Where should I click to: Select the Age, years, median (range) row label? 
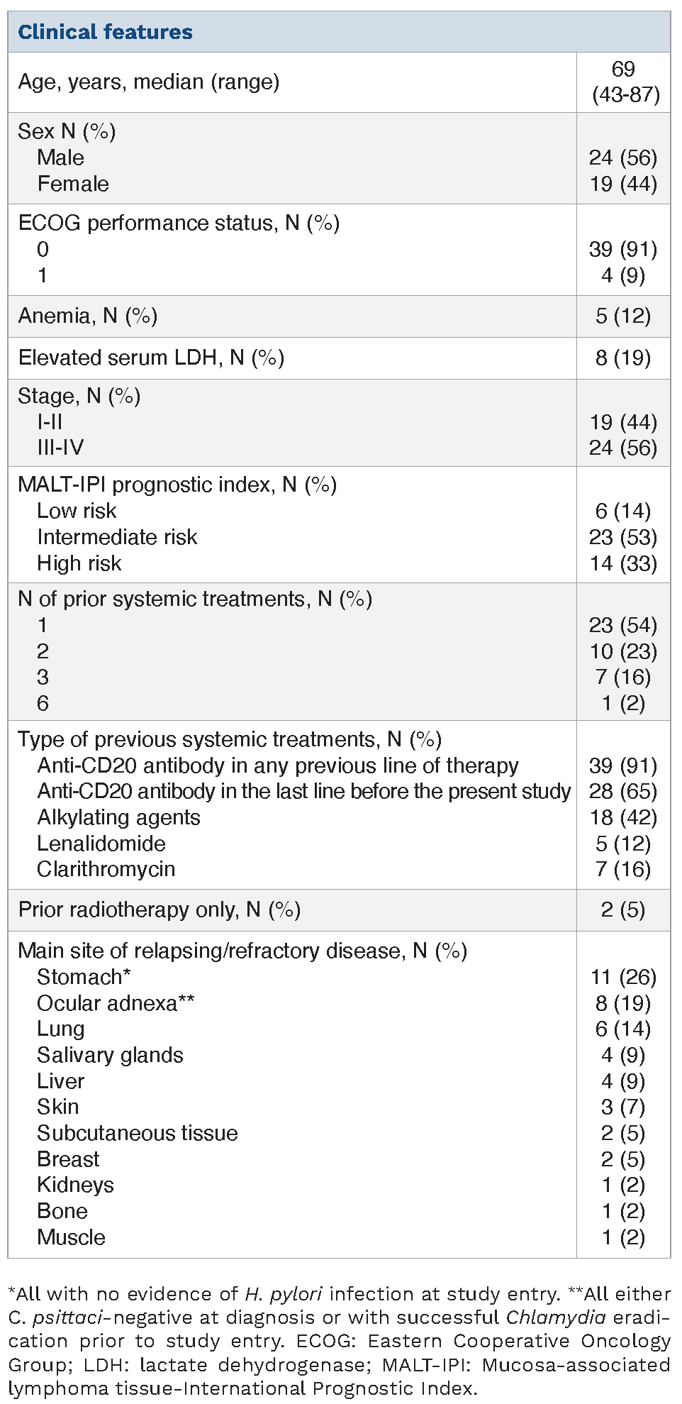[x=149, y=82]
